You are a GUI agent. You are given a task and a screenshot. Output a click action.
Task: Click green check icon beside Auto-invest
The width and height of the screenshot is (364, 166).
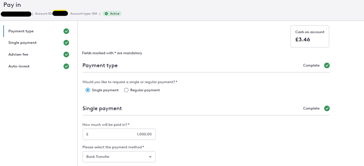click(66, 66)
